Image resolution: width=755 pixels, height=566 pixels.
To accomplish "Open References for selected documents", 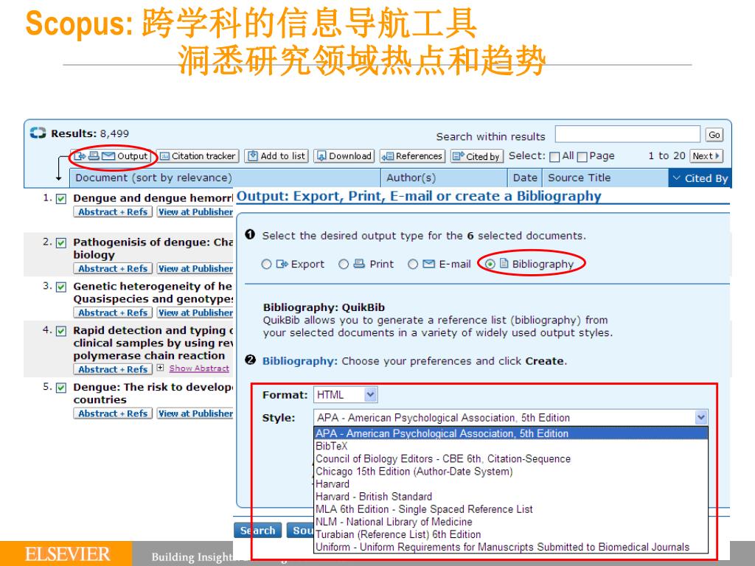I will pyautogui.click(x=413, y=156).
